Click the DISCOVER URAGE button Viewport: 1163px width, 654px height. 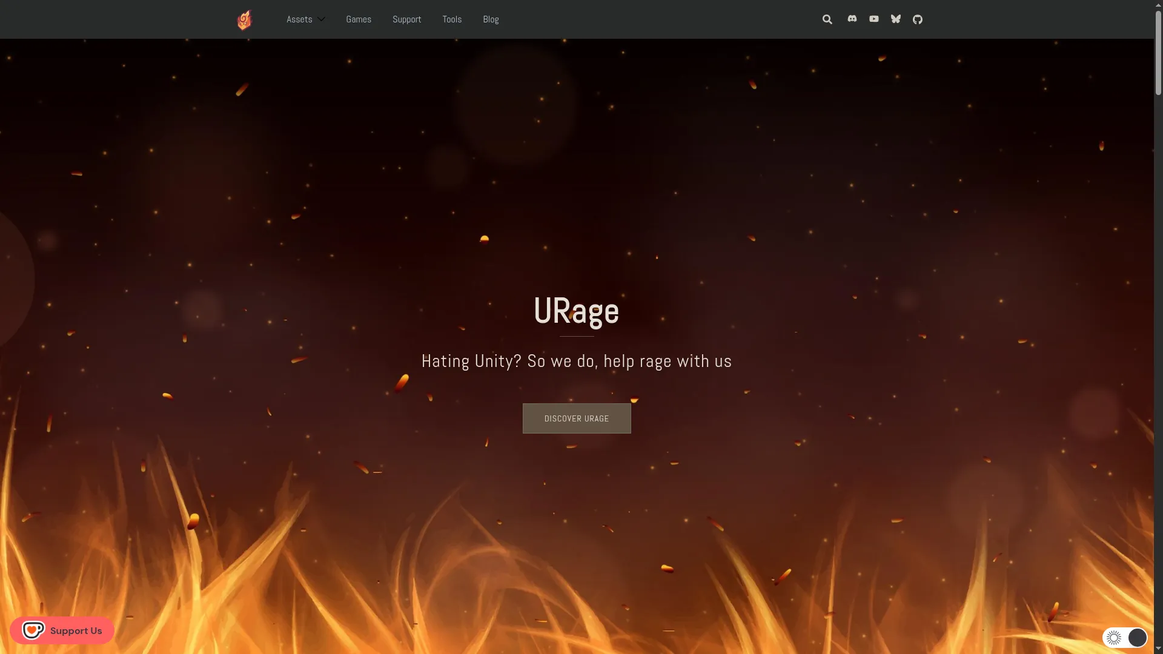click(577, 418)
